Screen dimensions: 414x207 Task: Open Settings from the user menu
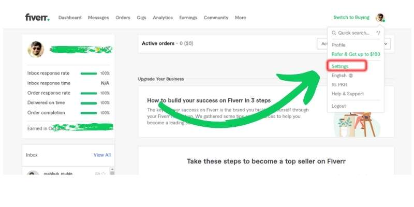tap(340, 66)
